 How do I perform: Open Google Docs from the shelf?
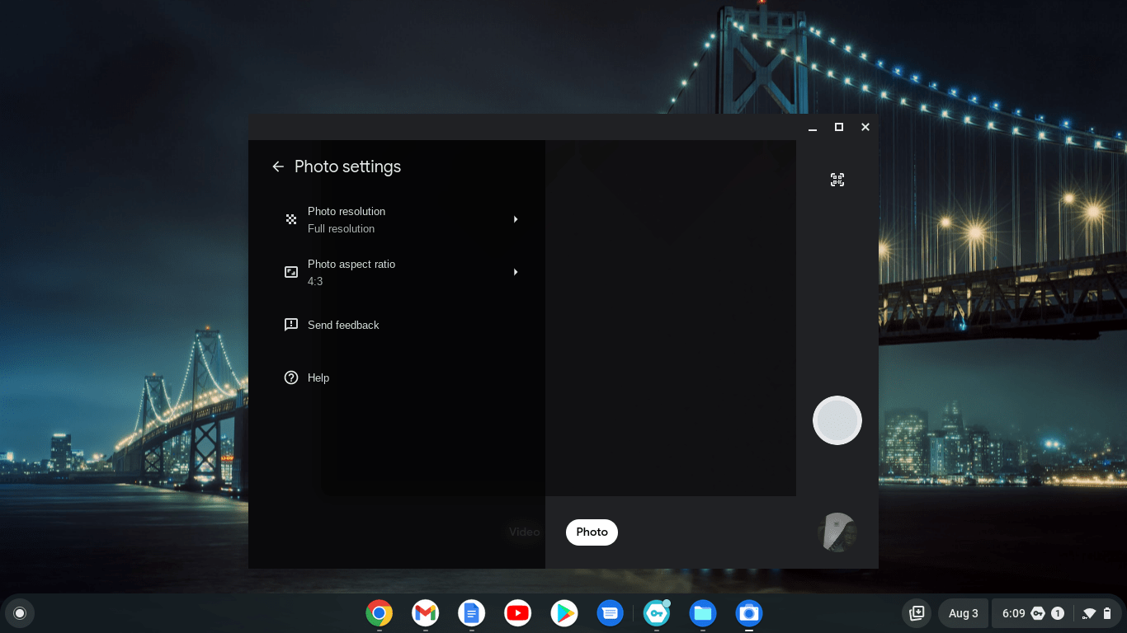coord(472,613)
